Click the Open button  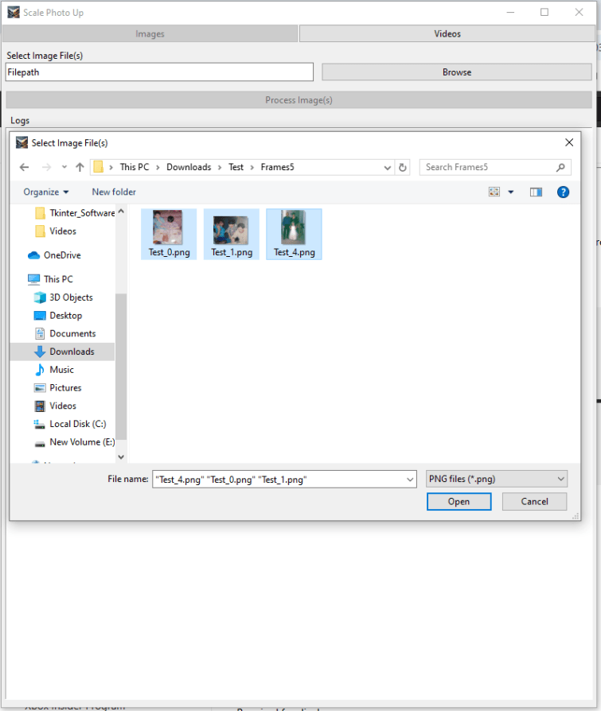(x=459, y=501)
